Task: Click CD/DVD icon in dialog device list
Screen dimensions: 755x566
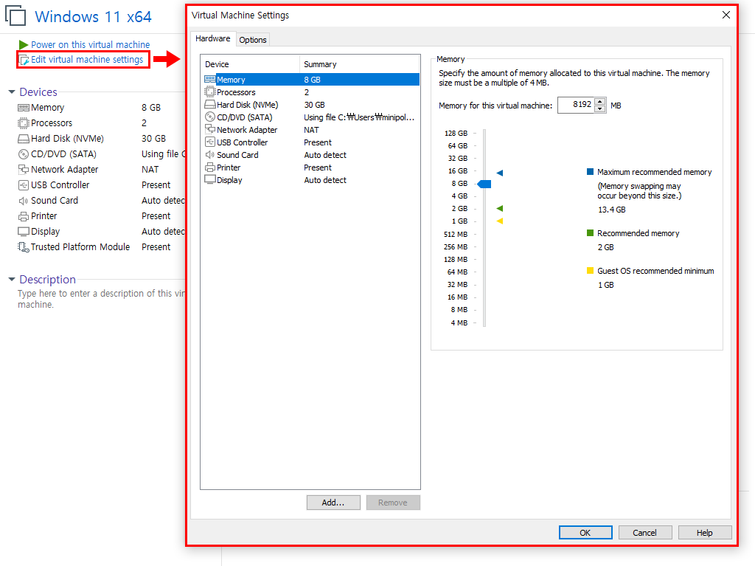Action: (x=210, y=117)
